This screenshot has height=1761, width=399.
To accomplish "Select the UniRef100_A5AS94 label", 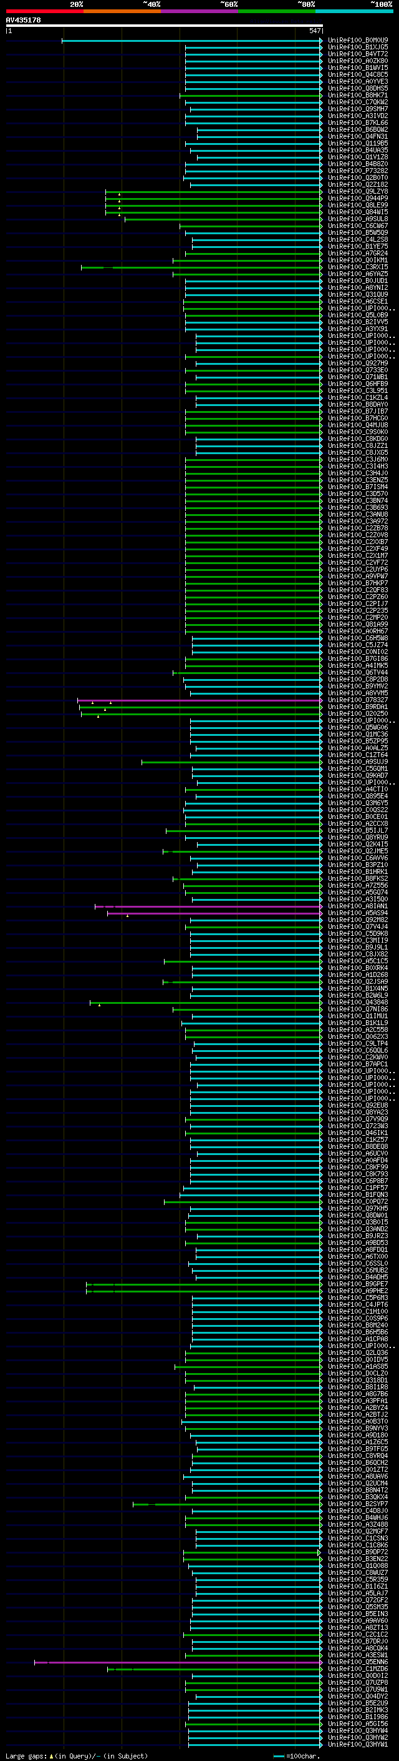I will coord(358,913).
